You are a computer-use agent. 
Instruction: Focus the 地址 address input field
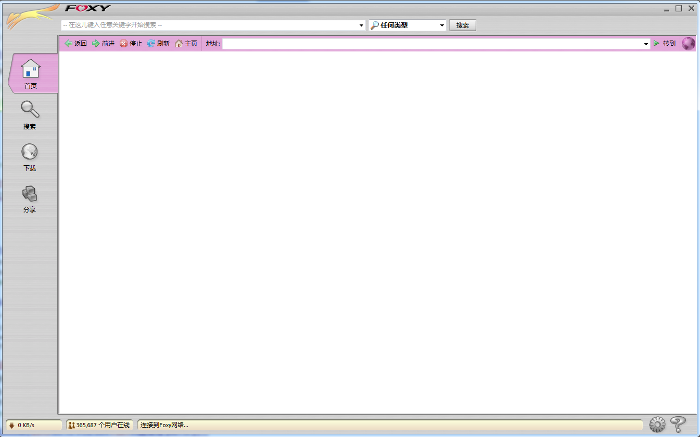(432, 44)
